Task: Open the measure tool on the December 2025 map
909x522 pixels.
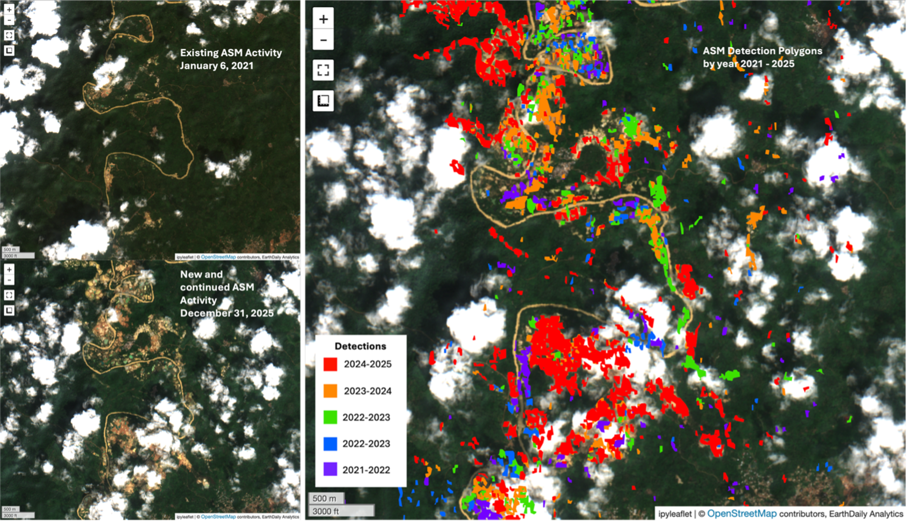Action: [9, 310]
